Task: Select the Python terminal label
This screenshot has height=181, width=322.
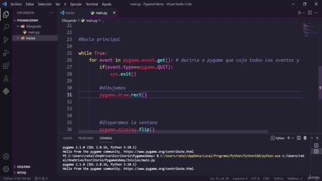Action: pyautogui.click(x=278, y=138)
